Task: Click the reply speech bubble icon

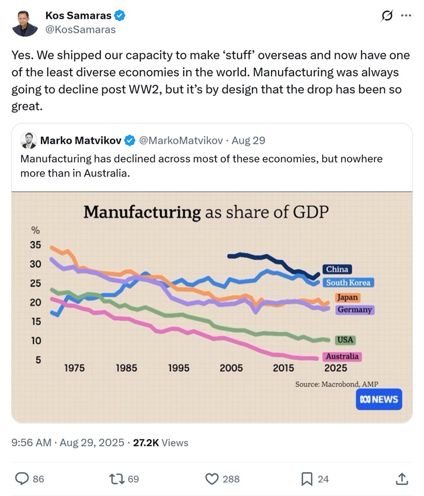Action: pyautogui.click(x=22, y=478)
